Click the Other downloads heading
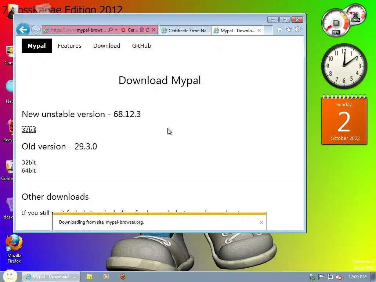 pyautogui.click(x=55, y=197)
